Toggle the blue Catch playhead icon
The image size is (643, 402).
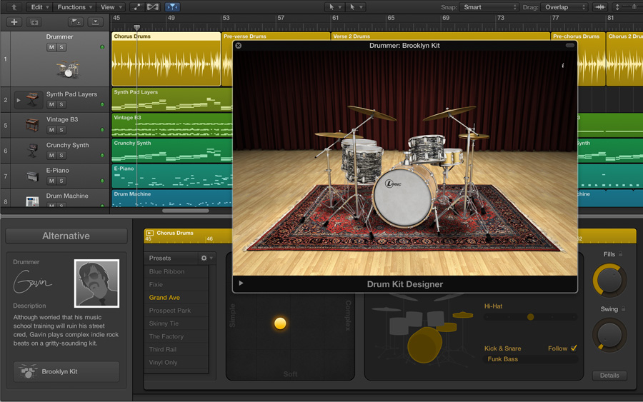[172, 7]
